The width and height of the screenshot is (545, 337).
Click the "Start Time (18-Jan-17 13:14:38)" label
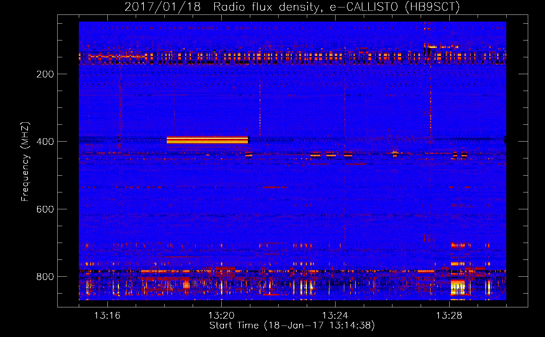(x=292, y=326)
